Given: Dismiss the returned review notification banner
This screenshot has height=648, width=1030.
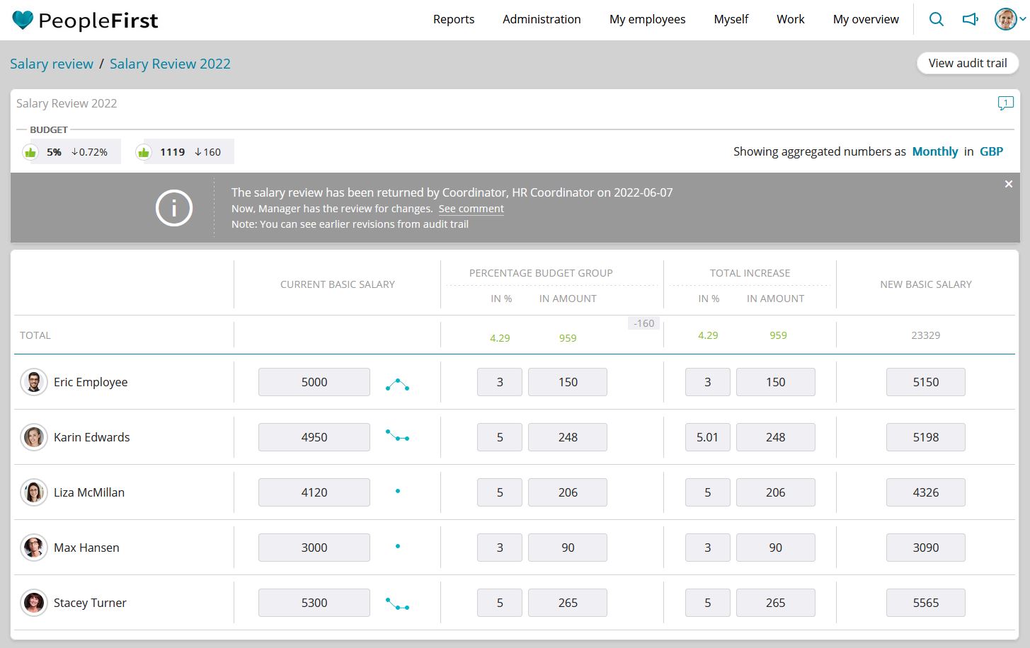Looking at the screenshot, I should tap(1009, 184).
